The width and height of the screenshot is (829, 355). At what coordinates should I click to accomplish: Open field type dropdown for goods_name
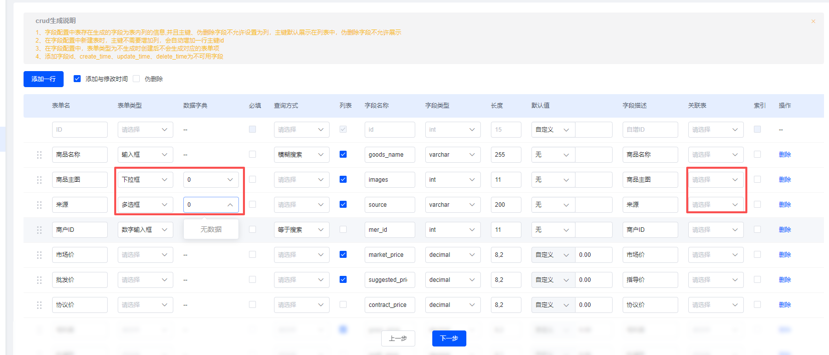452,155
